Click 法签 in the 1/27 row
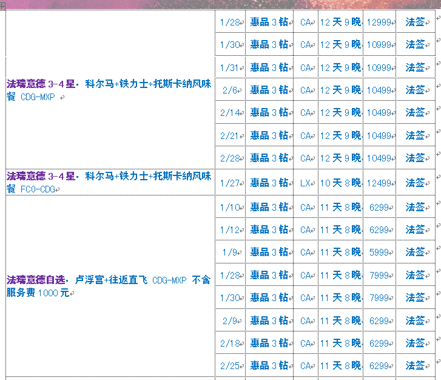This screenshot has height=380, width=441. pos(416,183)
